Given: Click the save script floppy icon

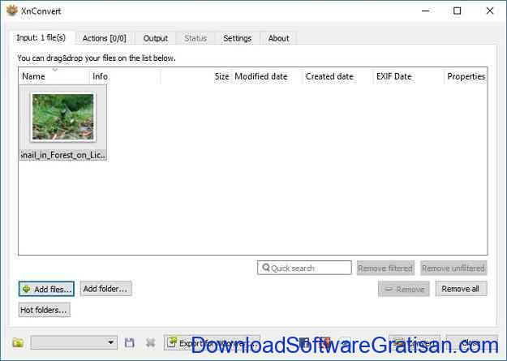Looking at the screenshot, I should 129,342.
